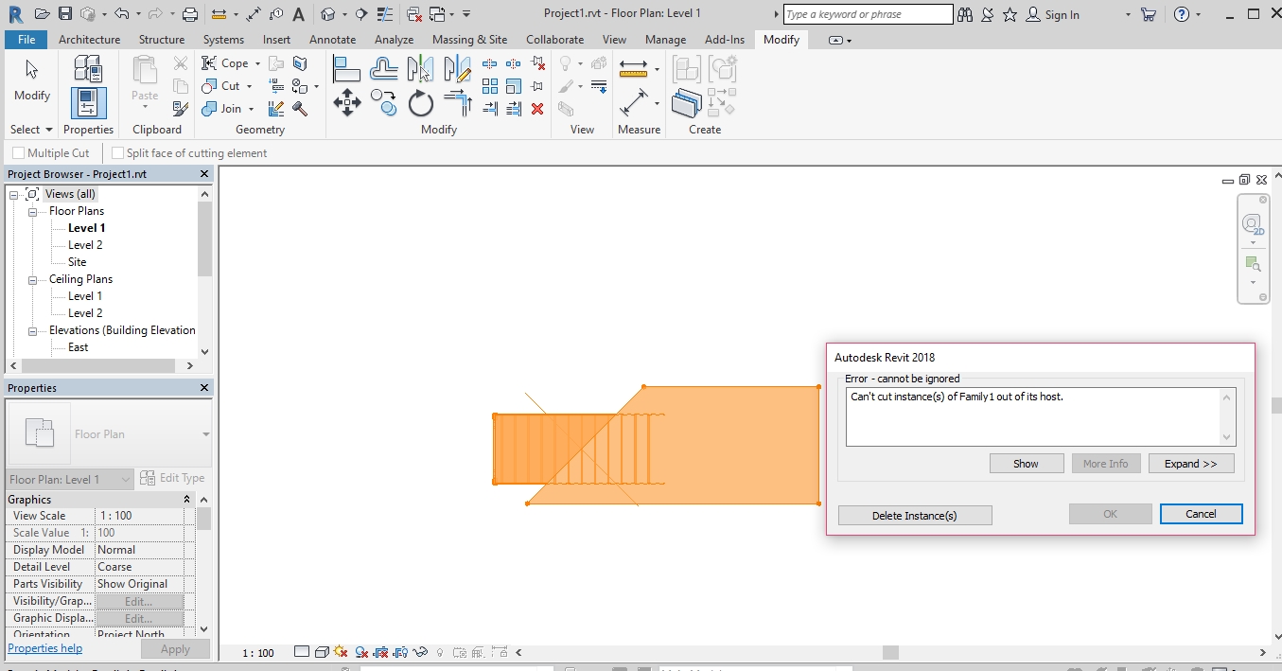Select the Align tool in Modify panel
1282x671 pixels.
click(x=347, y=66)
